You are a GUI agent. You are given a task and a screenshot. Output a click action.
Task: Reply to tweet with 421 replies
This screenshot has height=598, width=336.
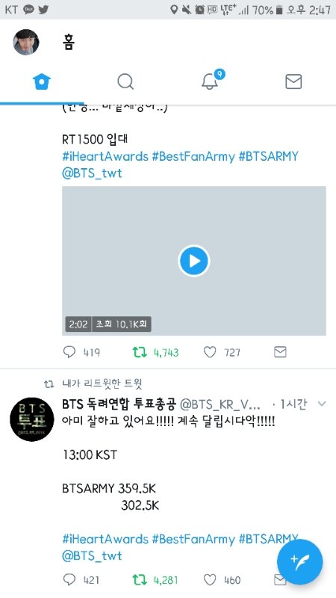69,580
